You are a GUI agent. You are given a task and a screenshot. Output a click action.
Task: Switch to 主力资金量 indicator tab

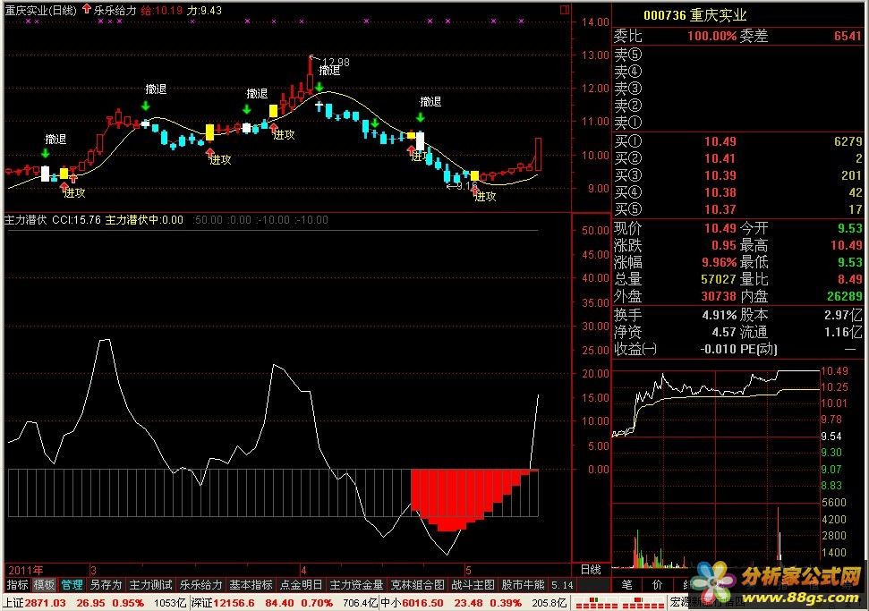tap(356, 585)
